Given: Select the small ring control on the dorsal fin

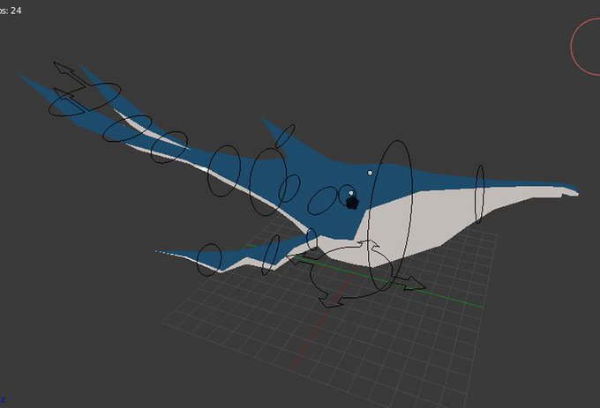Looking at the screenshot, I should (x=285, y=136).
